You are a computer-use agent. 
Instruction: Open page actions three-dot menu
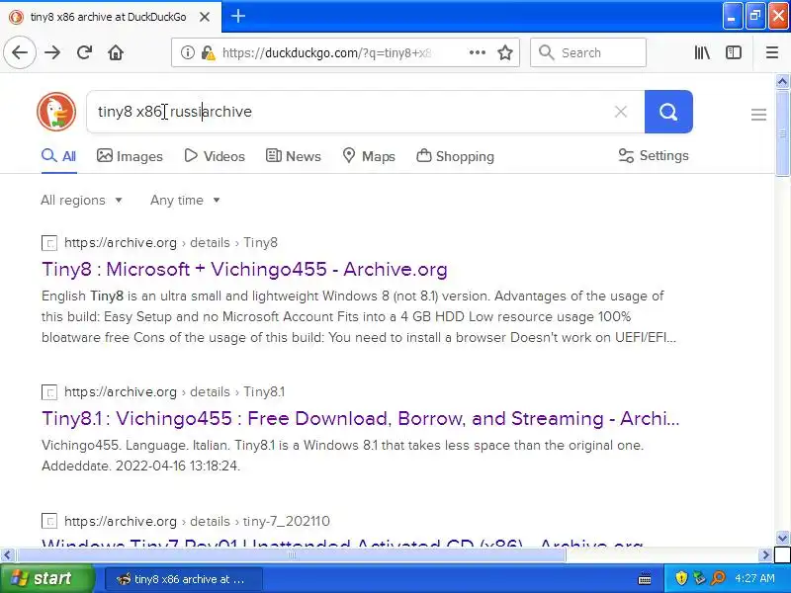(478, 52)
